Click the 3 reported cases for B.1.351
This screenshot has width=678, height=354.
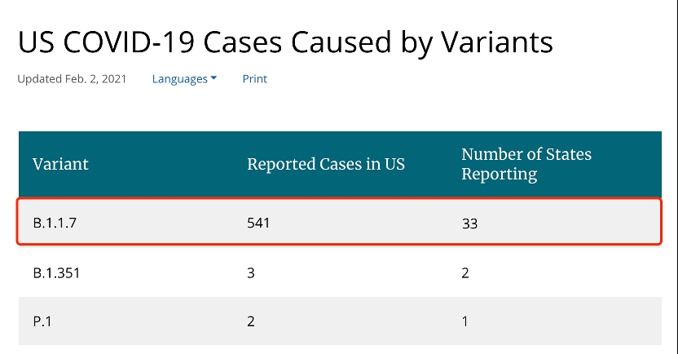coord(251,272)
